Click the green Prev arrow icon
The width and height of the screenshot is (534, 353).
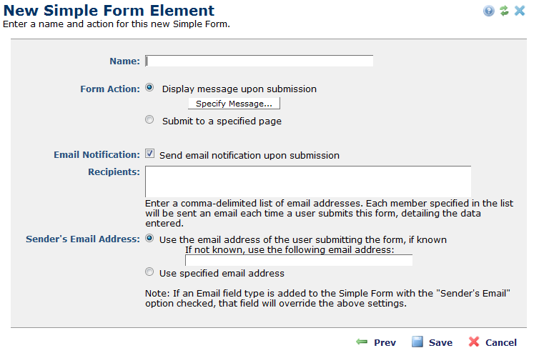pos(362,342)
